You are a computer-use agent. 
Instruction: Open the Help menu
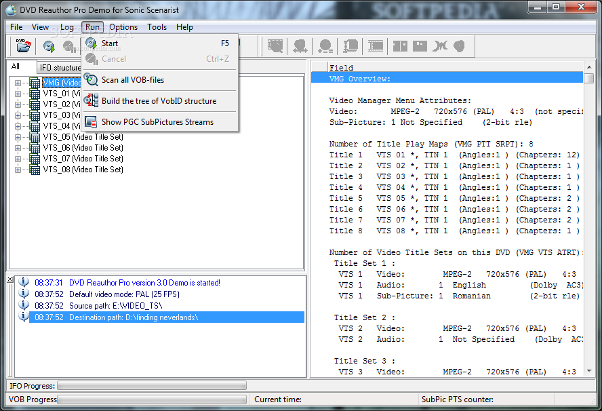184,27
